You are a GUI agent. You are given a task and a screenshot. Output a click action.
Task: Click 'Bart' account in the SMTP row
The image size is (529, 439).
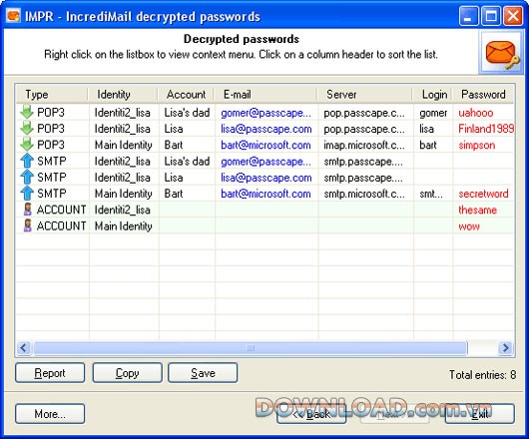[x=174, y=194]
